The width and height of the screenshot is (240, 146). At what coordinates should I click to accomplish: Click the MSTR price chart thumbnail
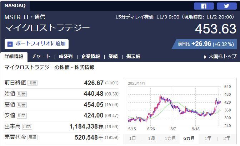coord(175,106)
